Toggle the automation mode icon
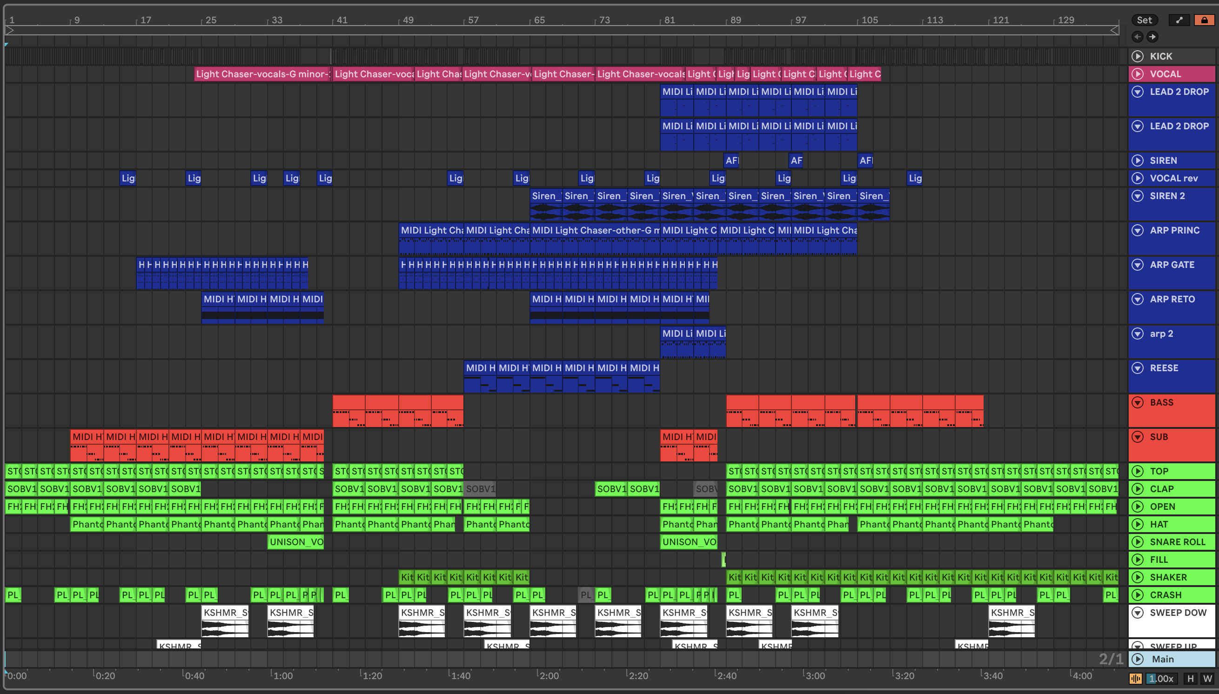Image resolution: width=1219 pixels, height=694 pixels. 1179,20
